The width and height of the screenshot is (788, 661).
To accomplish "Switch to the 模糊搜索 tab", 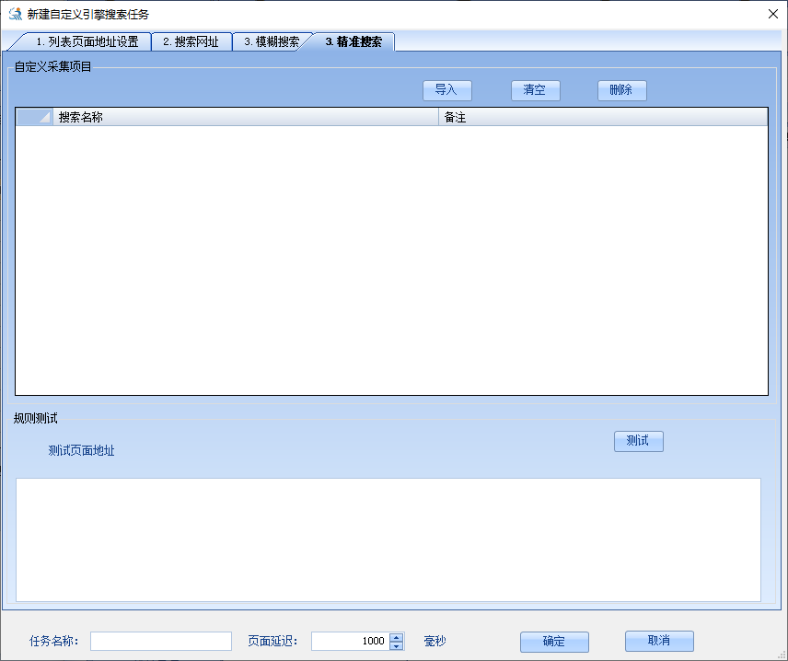I will coord(273,41).
